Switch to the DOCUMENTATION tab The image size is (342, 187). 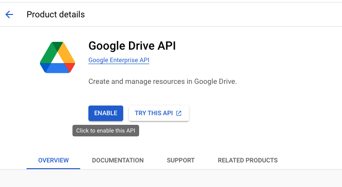point(118,160)
